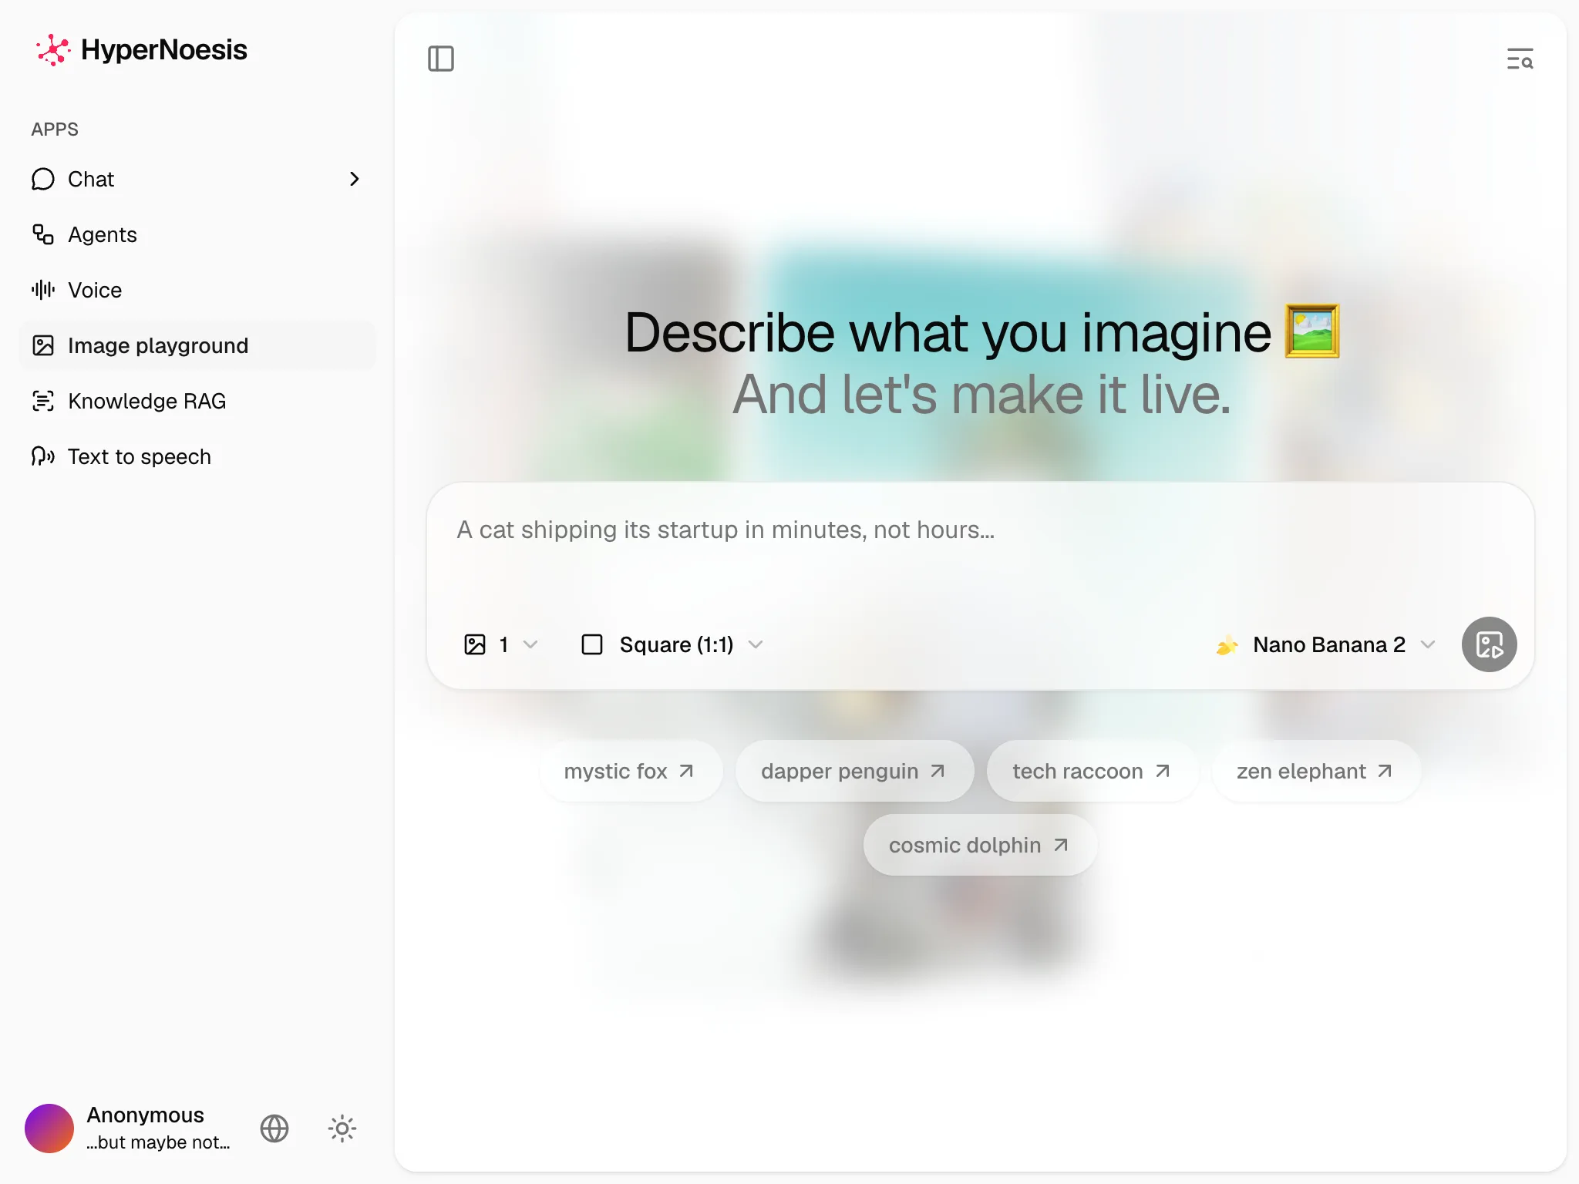Choose the mystic fox suggestion
This screenshot has height=1184, width=1579.
click(x=630, y=771)
